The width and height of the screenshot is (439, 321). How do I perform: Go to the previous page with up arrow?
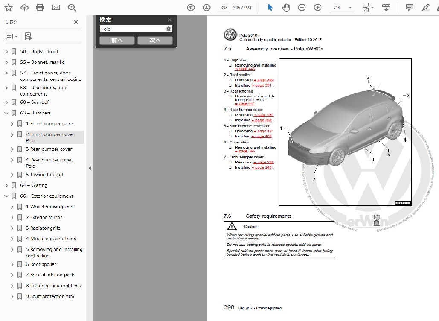click(x=191, y=8)
